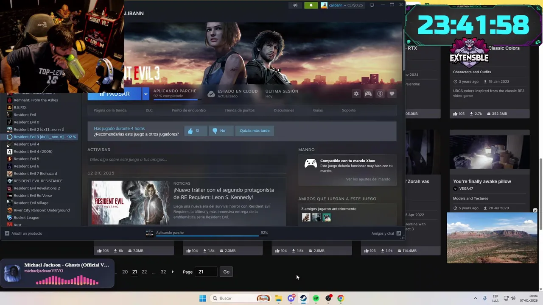Open calibann account dropdown
Screen dimensions: 543x305
tap(342, 5)
